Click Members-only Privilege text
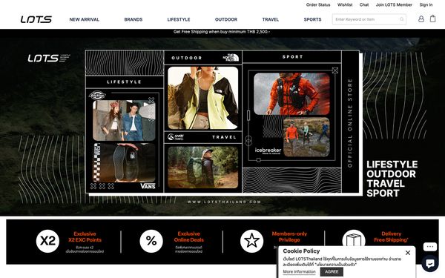Screen dimensions: 445x278 [289, 237]
